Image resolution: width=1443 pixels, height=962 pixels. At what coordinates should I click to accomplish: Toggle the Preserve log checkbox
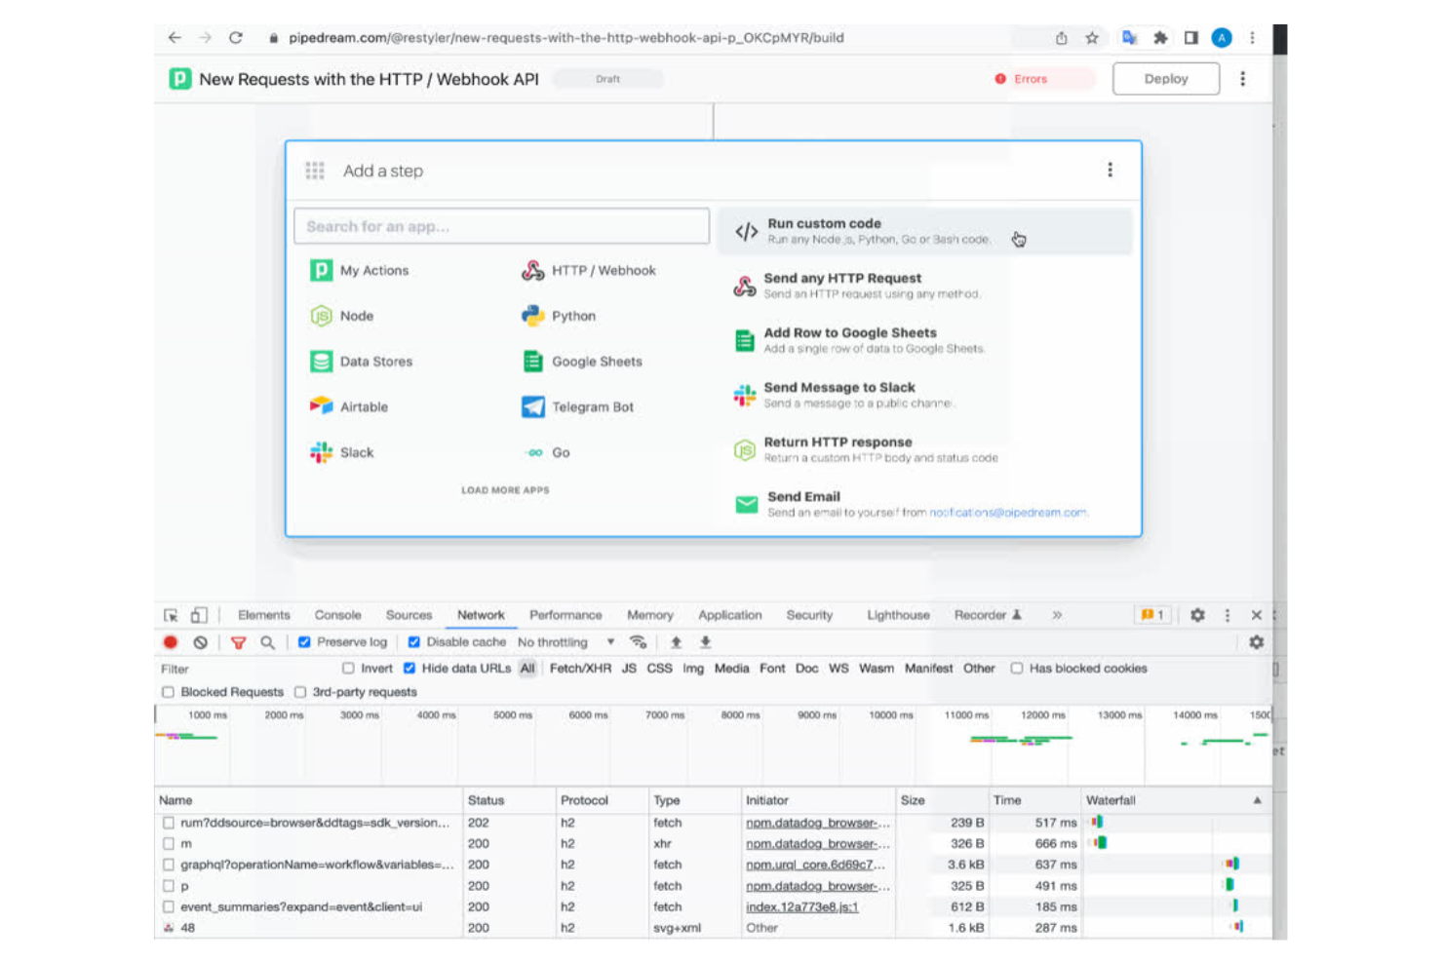click(304, 642)
